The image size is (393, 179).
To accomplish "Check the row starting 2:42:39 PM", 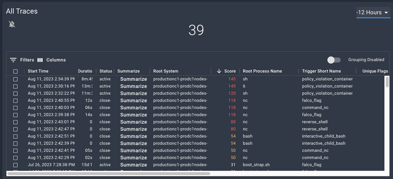I will click(15, 144).
